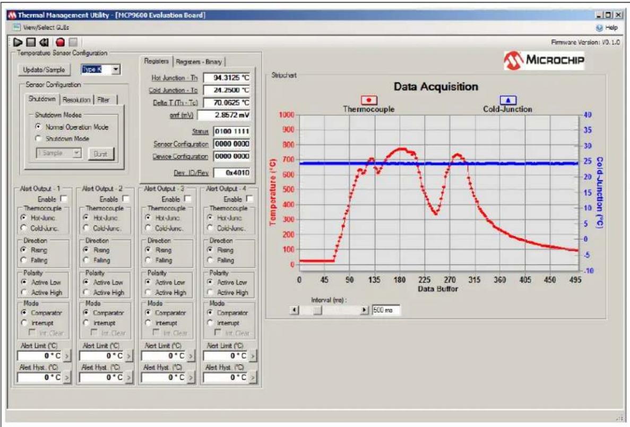Screen dimensions: 630x427
Task: Enable Alert Output 3 checkbox
Action: pos(187,199)
